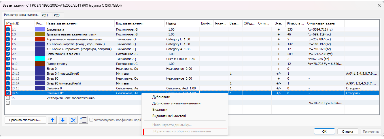Click the move load case down arrow
This screenshot has height=139, width=384.
(63, 120)
